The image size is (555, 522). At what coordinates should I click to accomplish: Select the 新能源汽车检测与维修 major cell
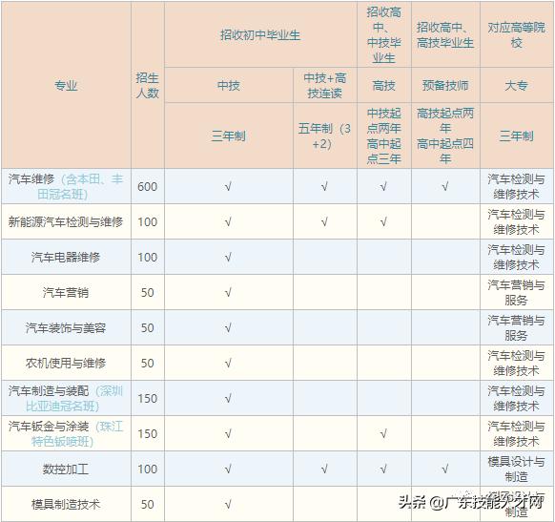pyautogui.click(x=66, y=222)
